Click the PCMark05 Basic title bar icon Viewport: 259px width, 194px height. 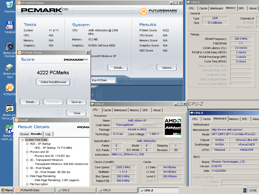[x=19, y=3]
